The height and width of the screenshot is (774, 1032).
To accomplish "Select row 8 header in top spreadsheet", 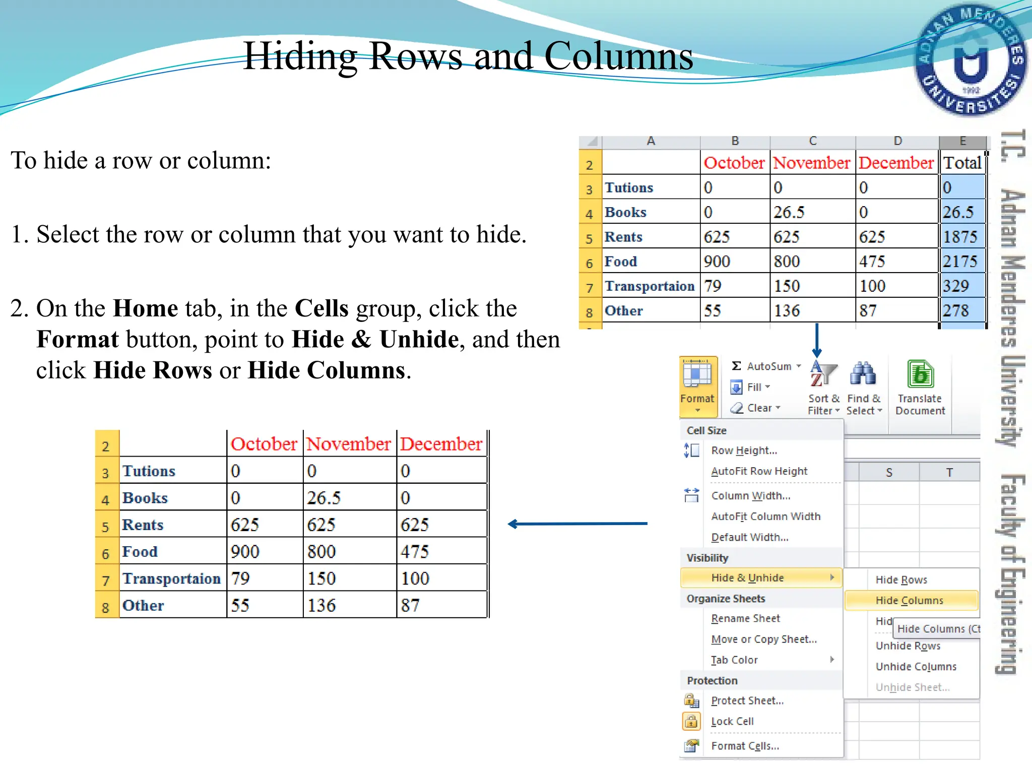I will pos(590,310).
